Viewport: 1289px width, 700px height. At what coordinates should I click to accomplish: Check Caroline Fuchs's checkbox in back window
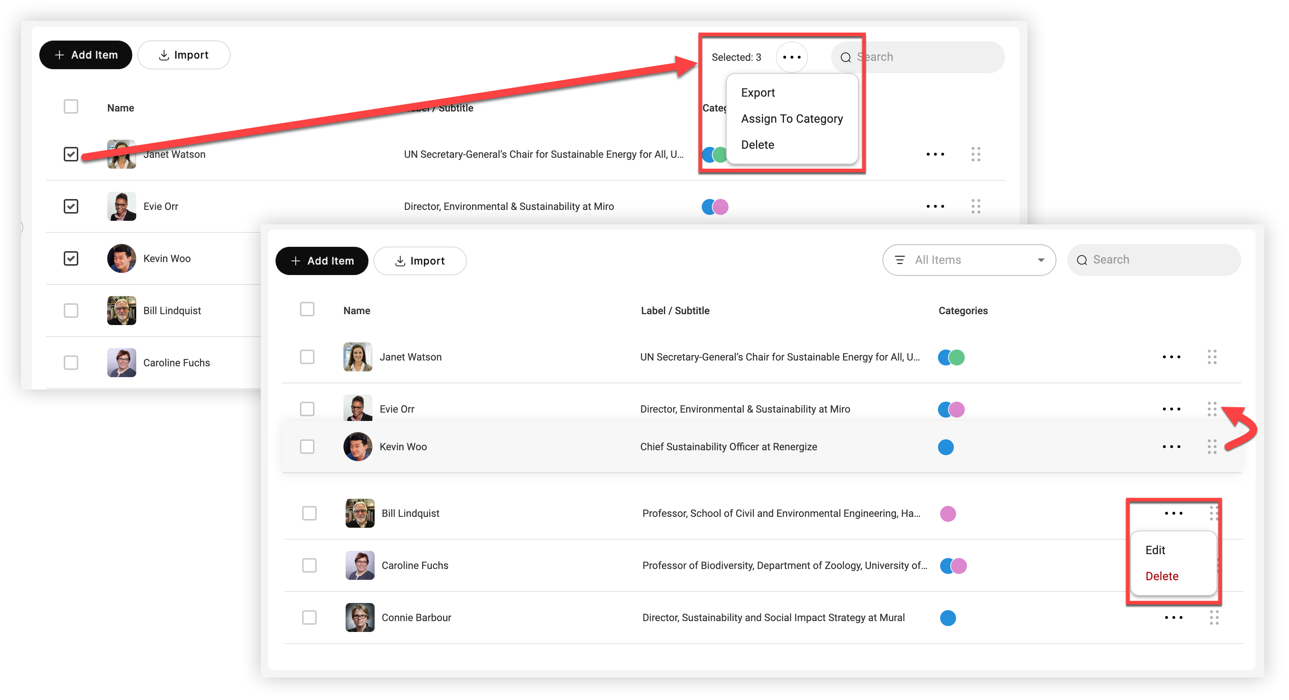click(71, 363)
